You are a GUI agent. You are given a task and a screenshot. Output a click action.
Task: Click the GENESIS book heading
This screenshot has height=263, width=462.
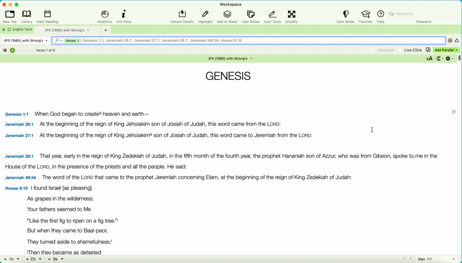(228, 76)
